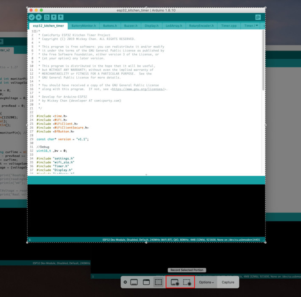Create a new sketch with the New icon
The image size is (301, 297).
pos(47,17)
